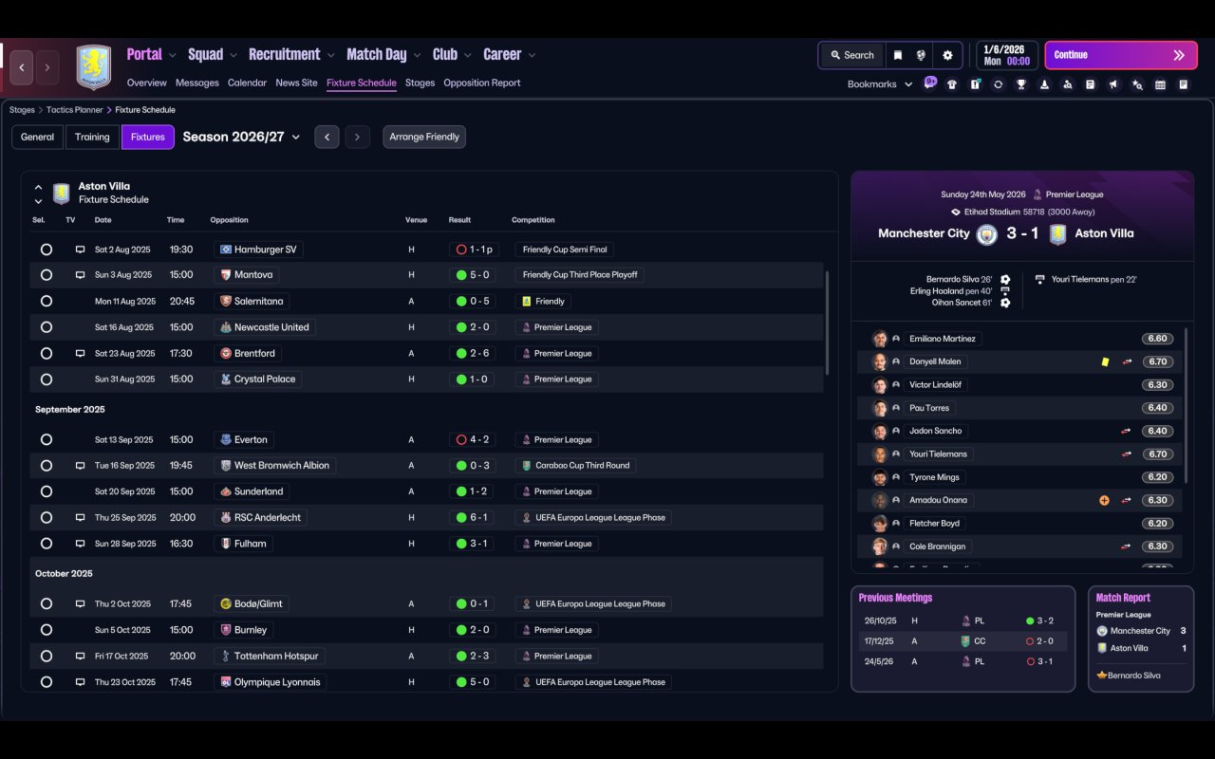The height and width of the screenshot is (759, 1215).
Task: Open settings via the gear icon
Action: coord(947,55)
